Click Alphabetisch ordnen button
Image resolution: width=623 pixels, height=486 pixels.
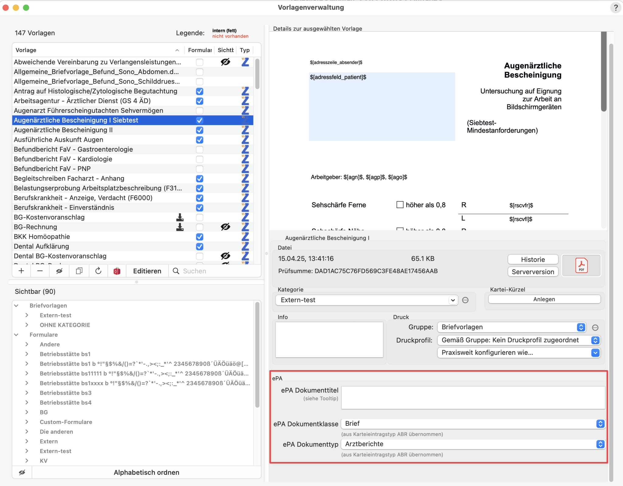pos(147,472)
